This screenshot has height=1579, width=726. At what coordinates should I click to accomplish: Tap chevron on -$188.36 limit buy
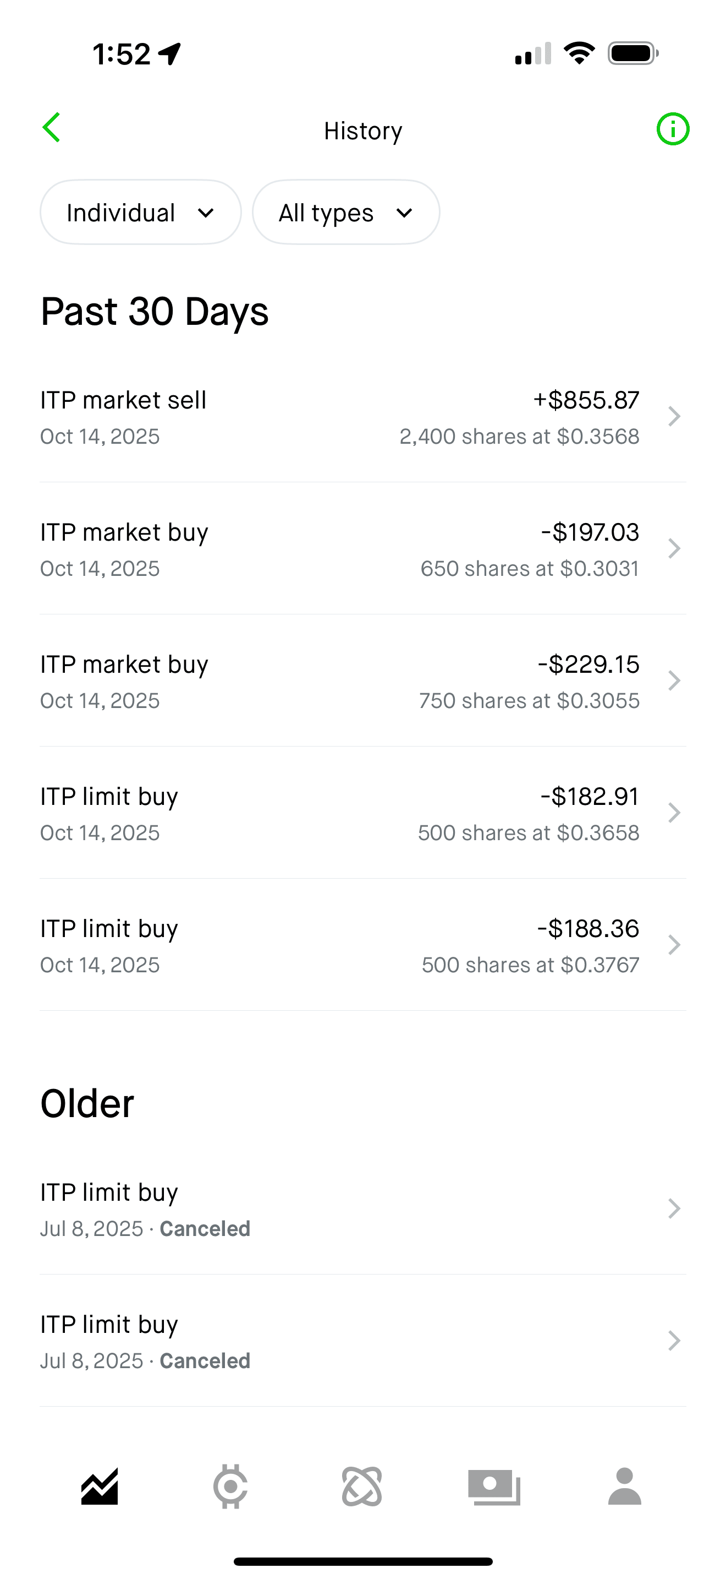674,945
